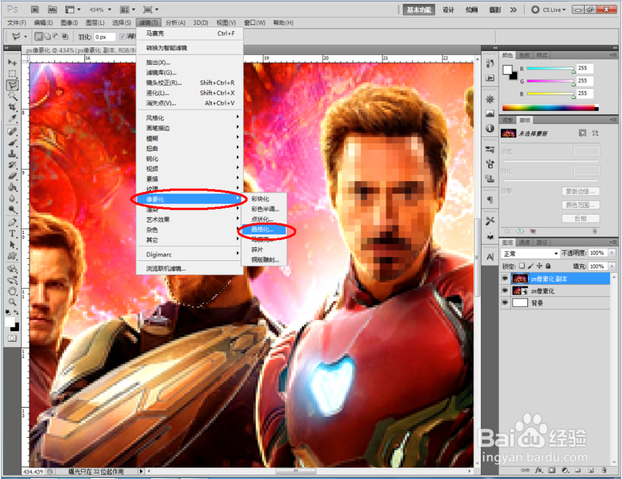Choose 彩色半调 from submenu

pyautogui.click(x=265, y=209)
